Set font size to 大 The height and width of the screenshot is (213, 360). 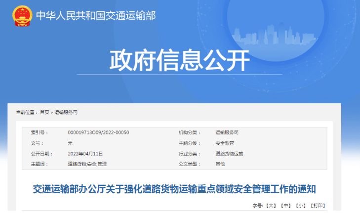tap(271, 206)
